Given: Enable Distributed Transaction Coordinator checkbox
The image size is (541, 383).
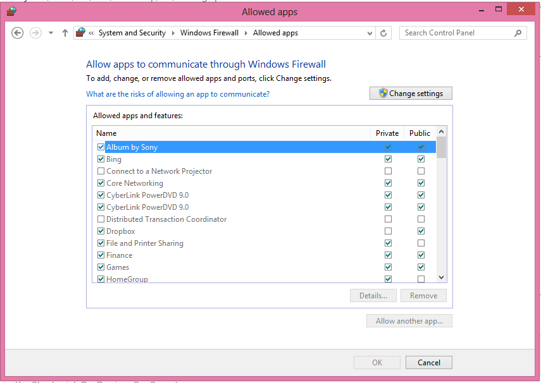Looking at the screenshot, I should click(101, 219).
